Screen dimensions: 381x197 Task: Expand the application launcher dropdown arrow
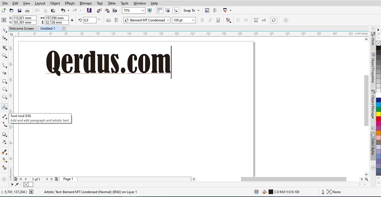coord(230,10)
